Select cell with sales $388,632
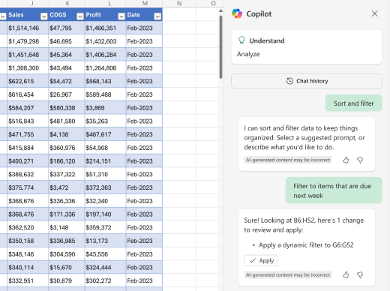The image size is (390, 291). [28, 174]
